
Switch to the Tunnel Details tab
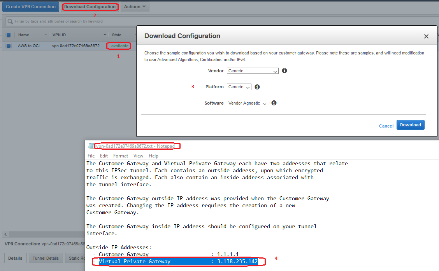(46, 258)
